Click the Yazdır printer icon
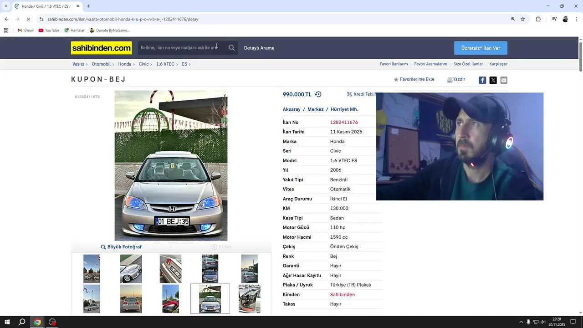This screenshot has width=583, height=328. pyautogui.click(x=450, y=80)
